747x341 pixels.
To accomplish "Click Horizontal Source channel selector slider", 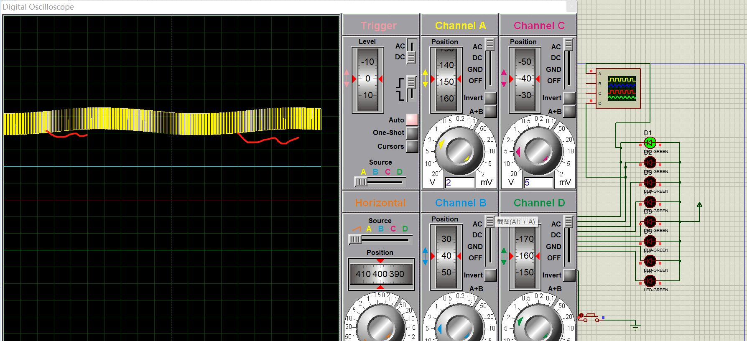I will (380, 239).
